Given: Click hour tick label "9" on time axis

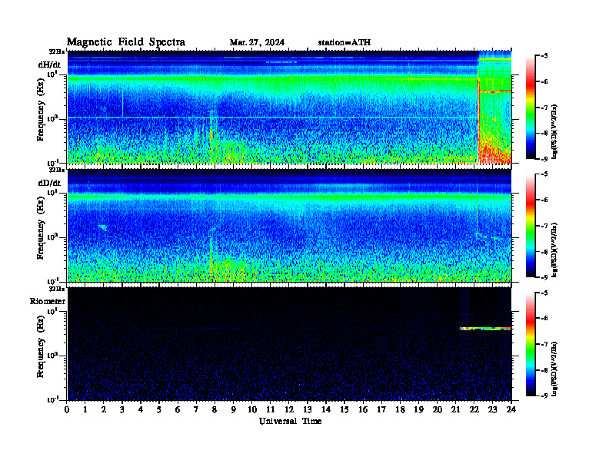Looking at the screenshot, I should [234, 409].
